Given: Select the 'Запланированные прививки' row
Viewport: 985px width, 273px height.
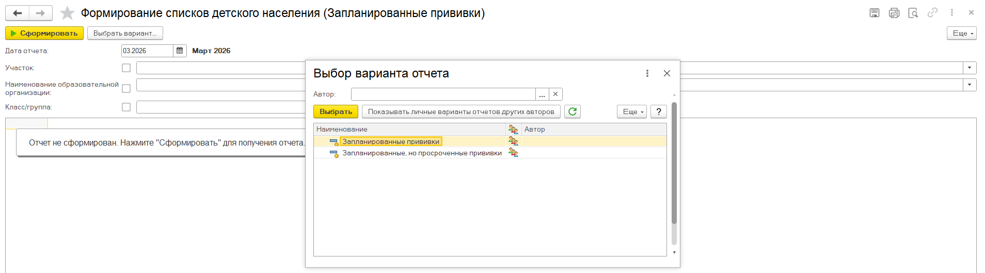Looking at the screenshot, I should pyautogui.click(x=390, y=141).
